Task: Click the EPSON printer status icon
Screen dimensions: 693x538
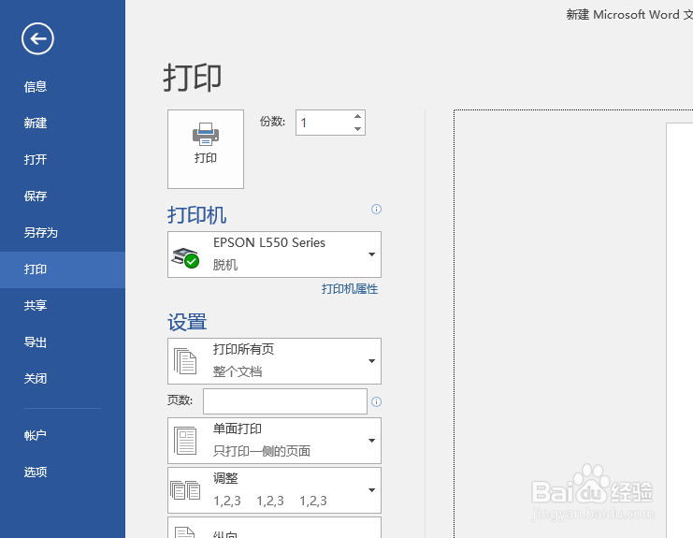Action: [185, 257]
